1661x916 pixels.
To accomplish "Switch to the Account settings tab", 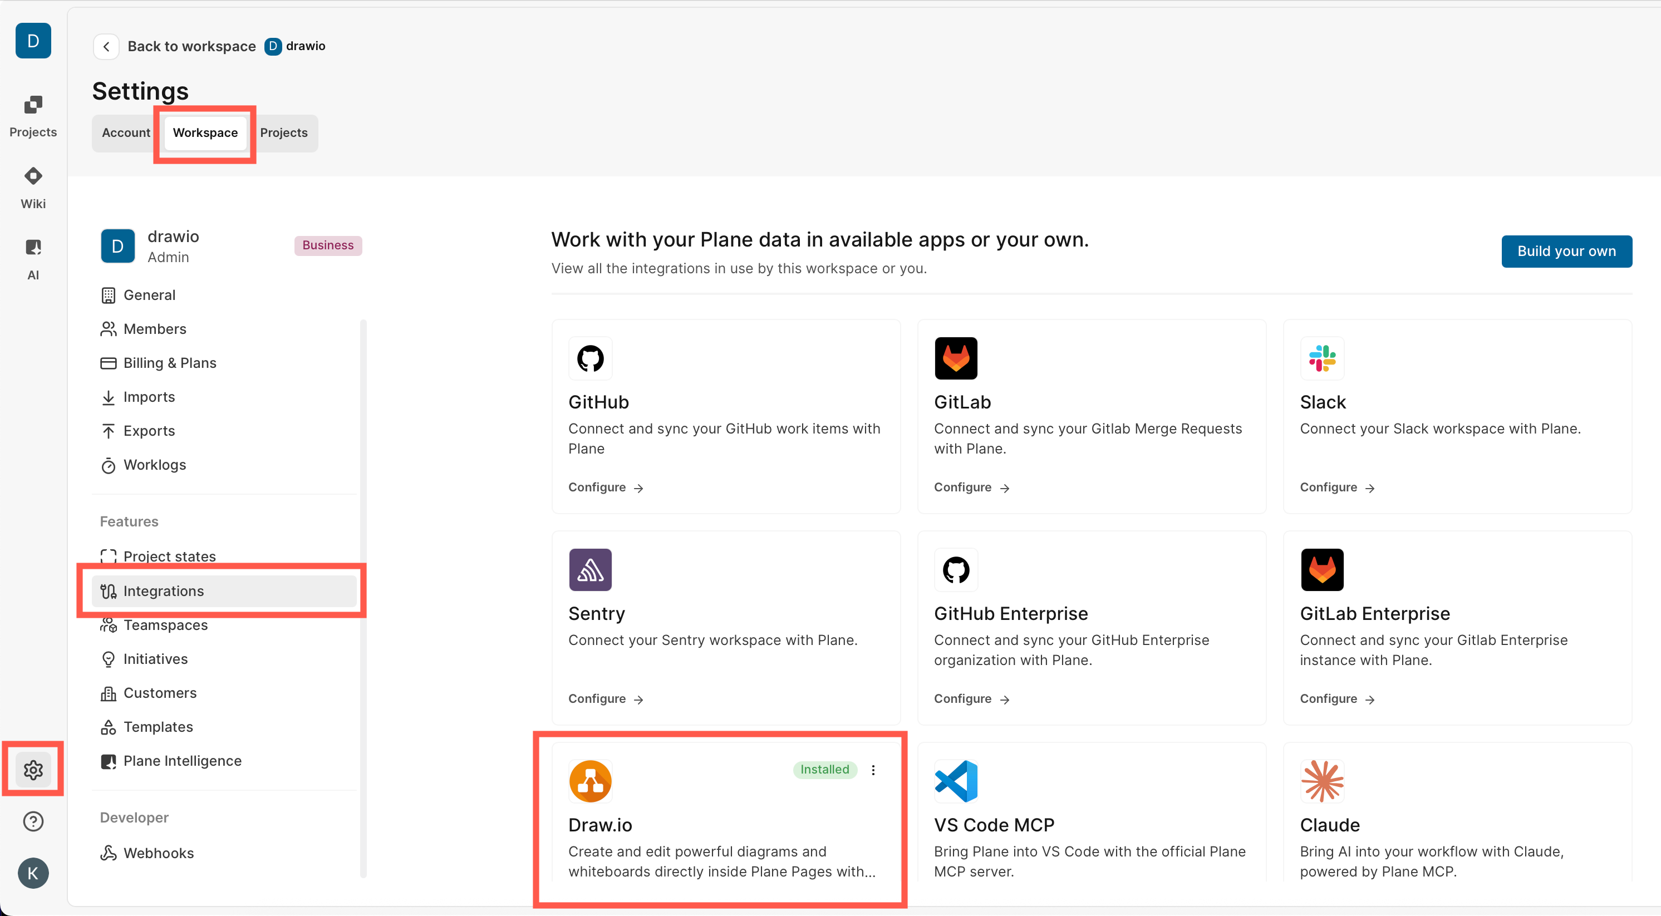I will coord(125,133).
